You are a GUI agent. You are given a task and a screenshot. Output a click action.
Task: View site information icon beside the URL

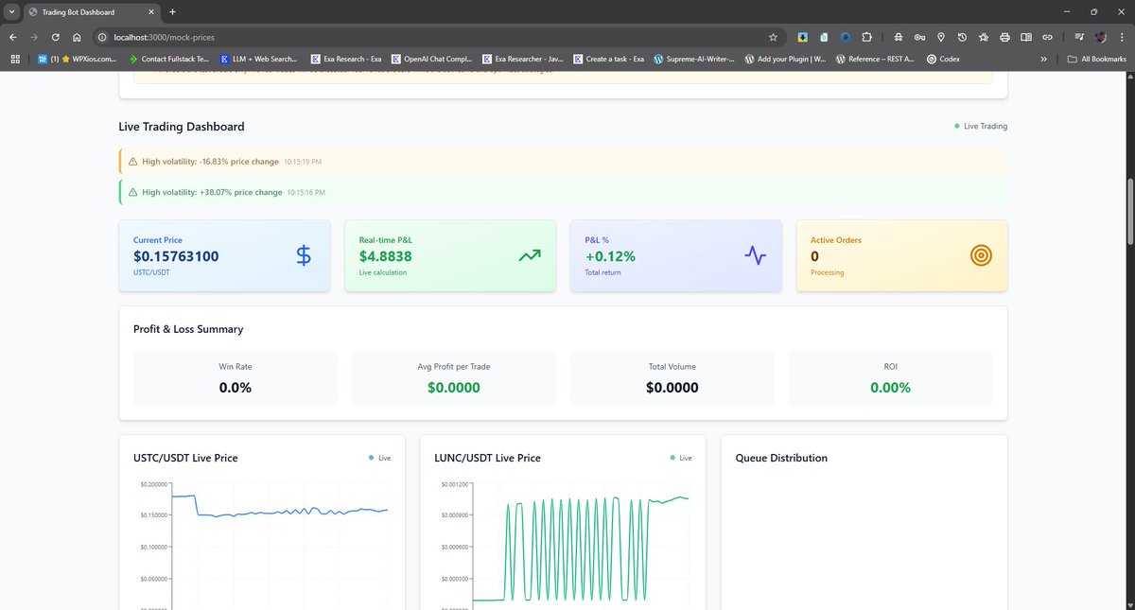point(103,37)
